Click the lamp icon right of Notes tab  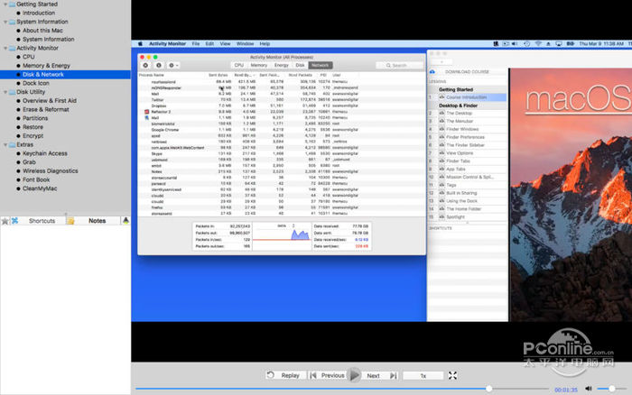(x=125, y=221)
